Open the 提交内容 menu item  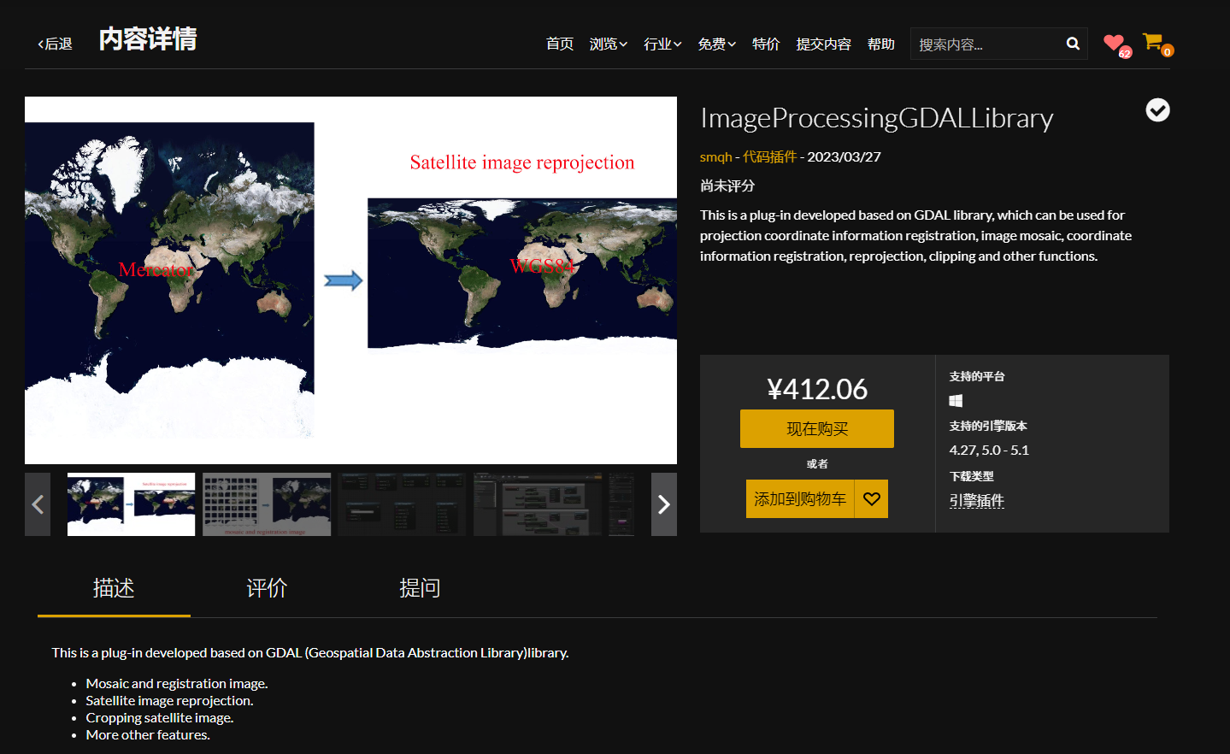[823, 44]
